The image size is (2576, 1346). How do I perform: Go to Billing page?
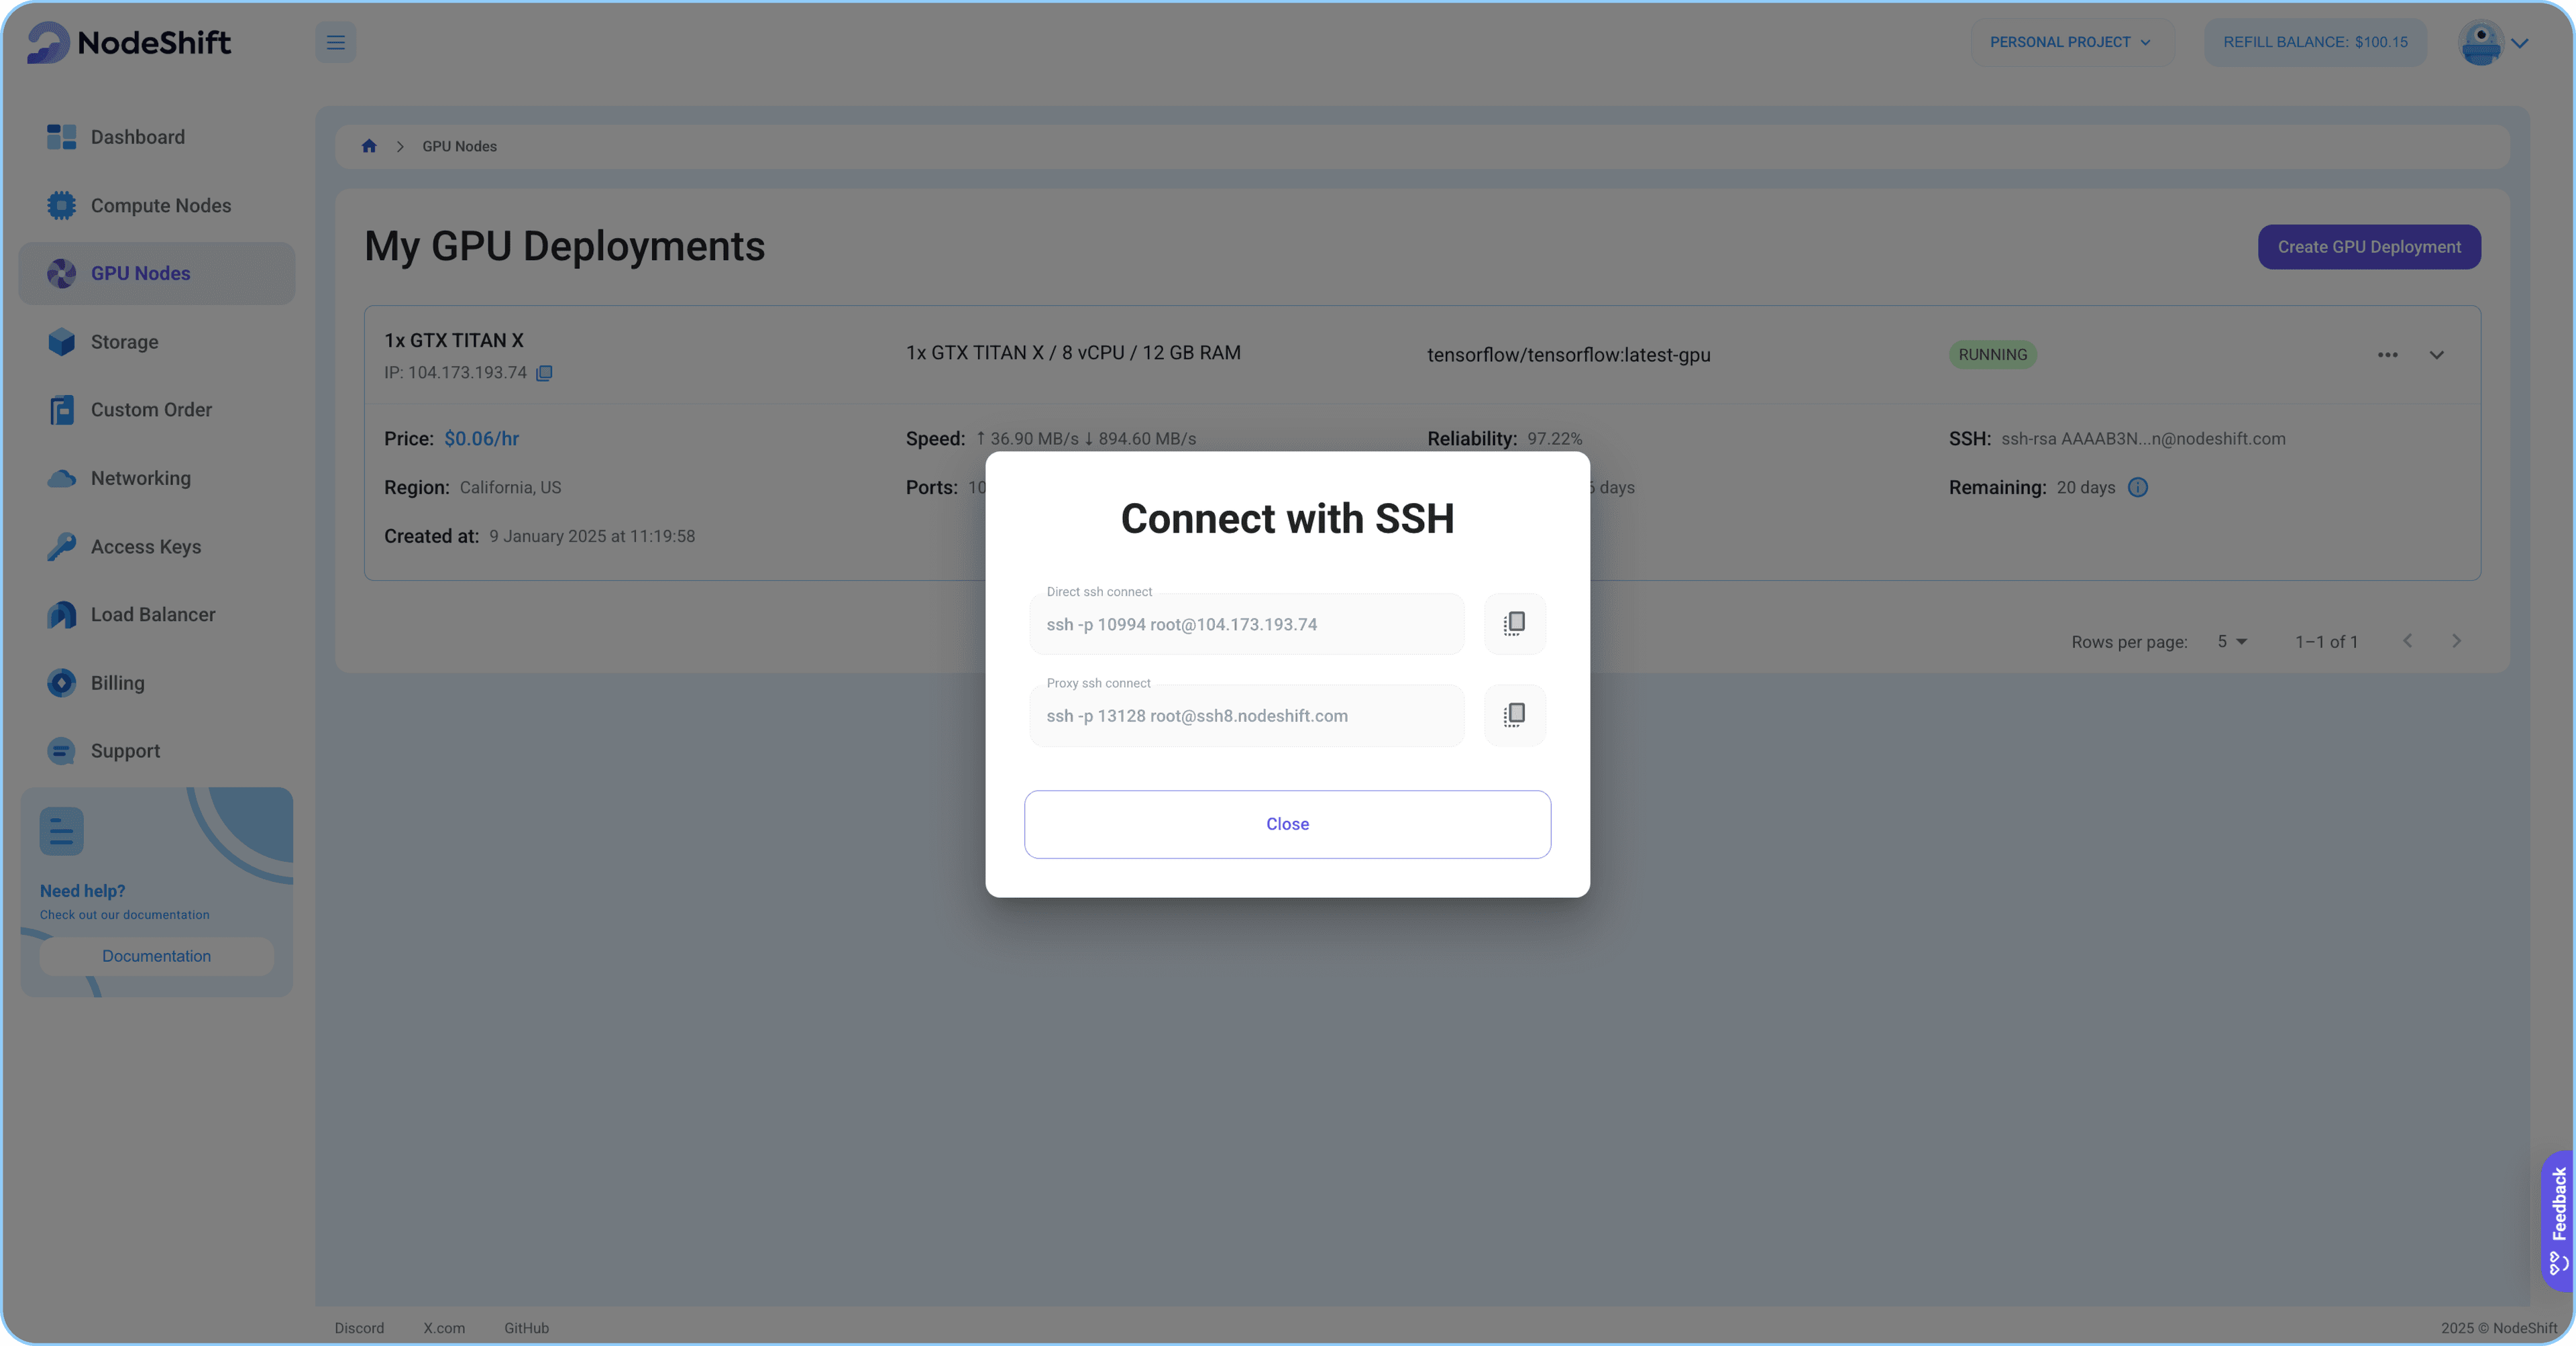tap(118, 683)
